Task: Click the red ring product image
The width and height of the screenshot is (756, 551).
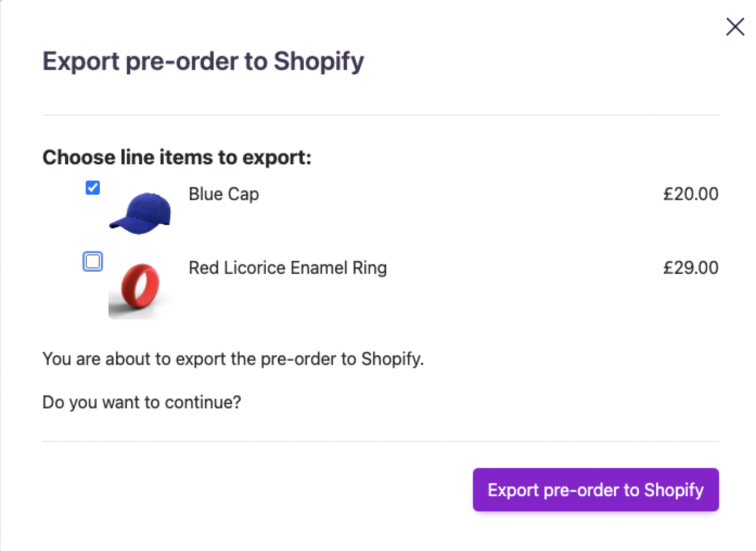Action: coord(140,286)
